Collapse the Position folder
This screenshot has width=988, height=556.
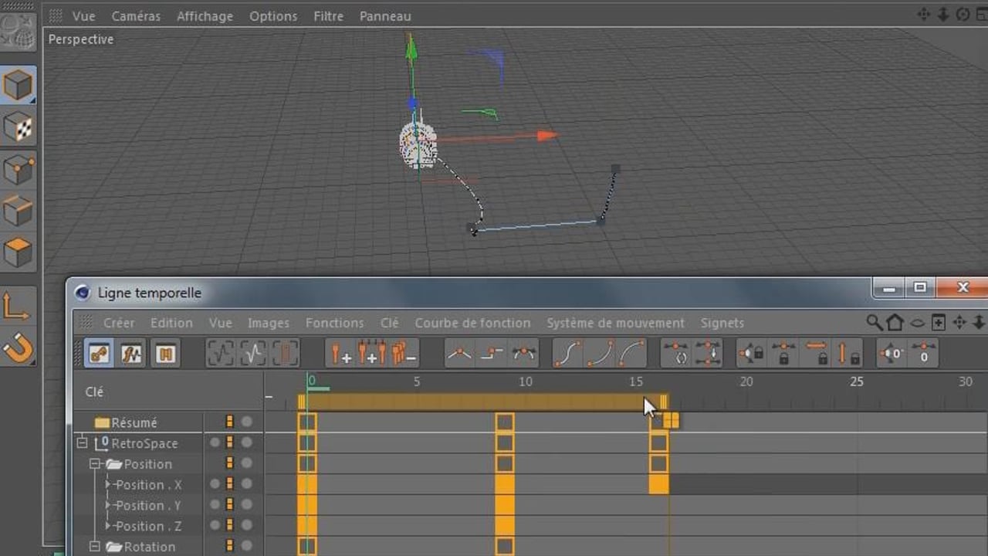95,464
